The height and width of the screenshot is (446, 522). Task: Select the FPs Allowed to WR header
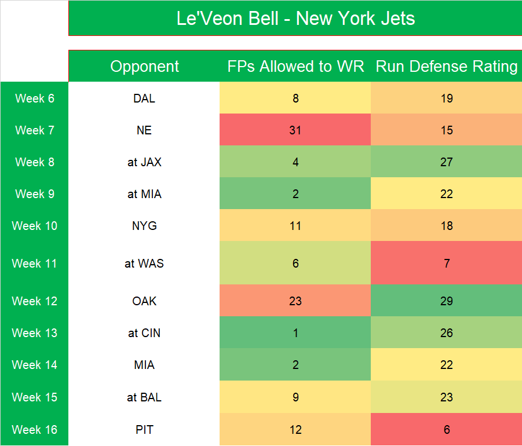click(295, 67)
